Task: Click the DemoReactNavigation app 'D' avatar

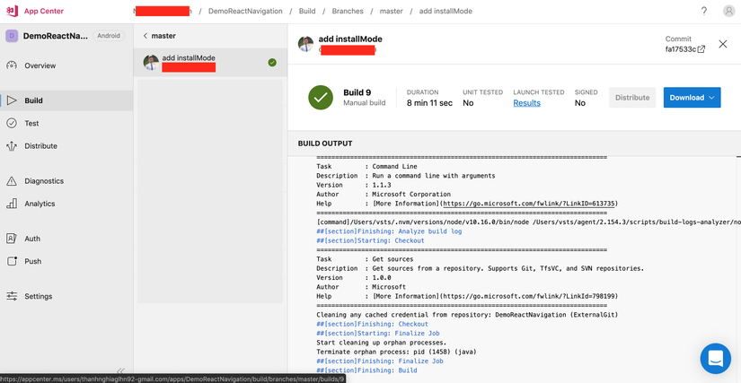Action: coord(12,36)
